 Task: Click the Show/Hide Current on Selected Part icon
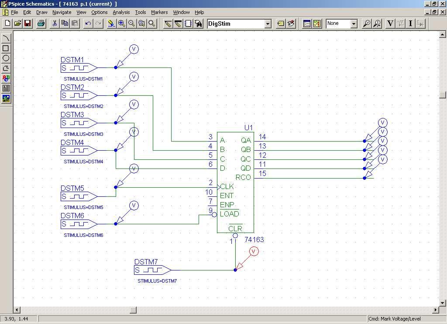(420, 24)
